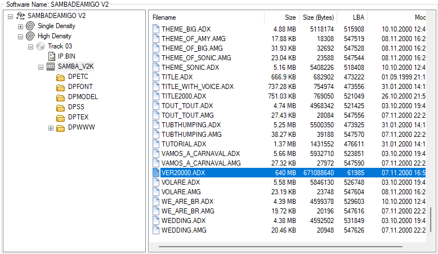Viewport: 438px width, 254px height.
Task: Open the DPTEX folder label
Action: point(78,117)
